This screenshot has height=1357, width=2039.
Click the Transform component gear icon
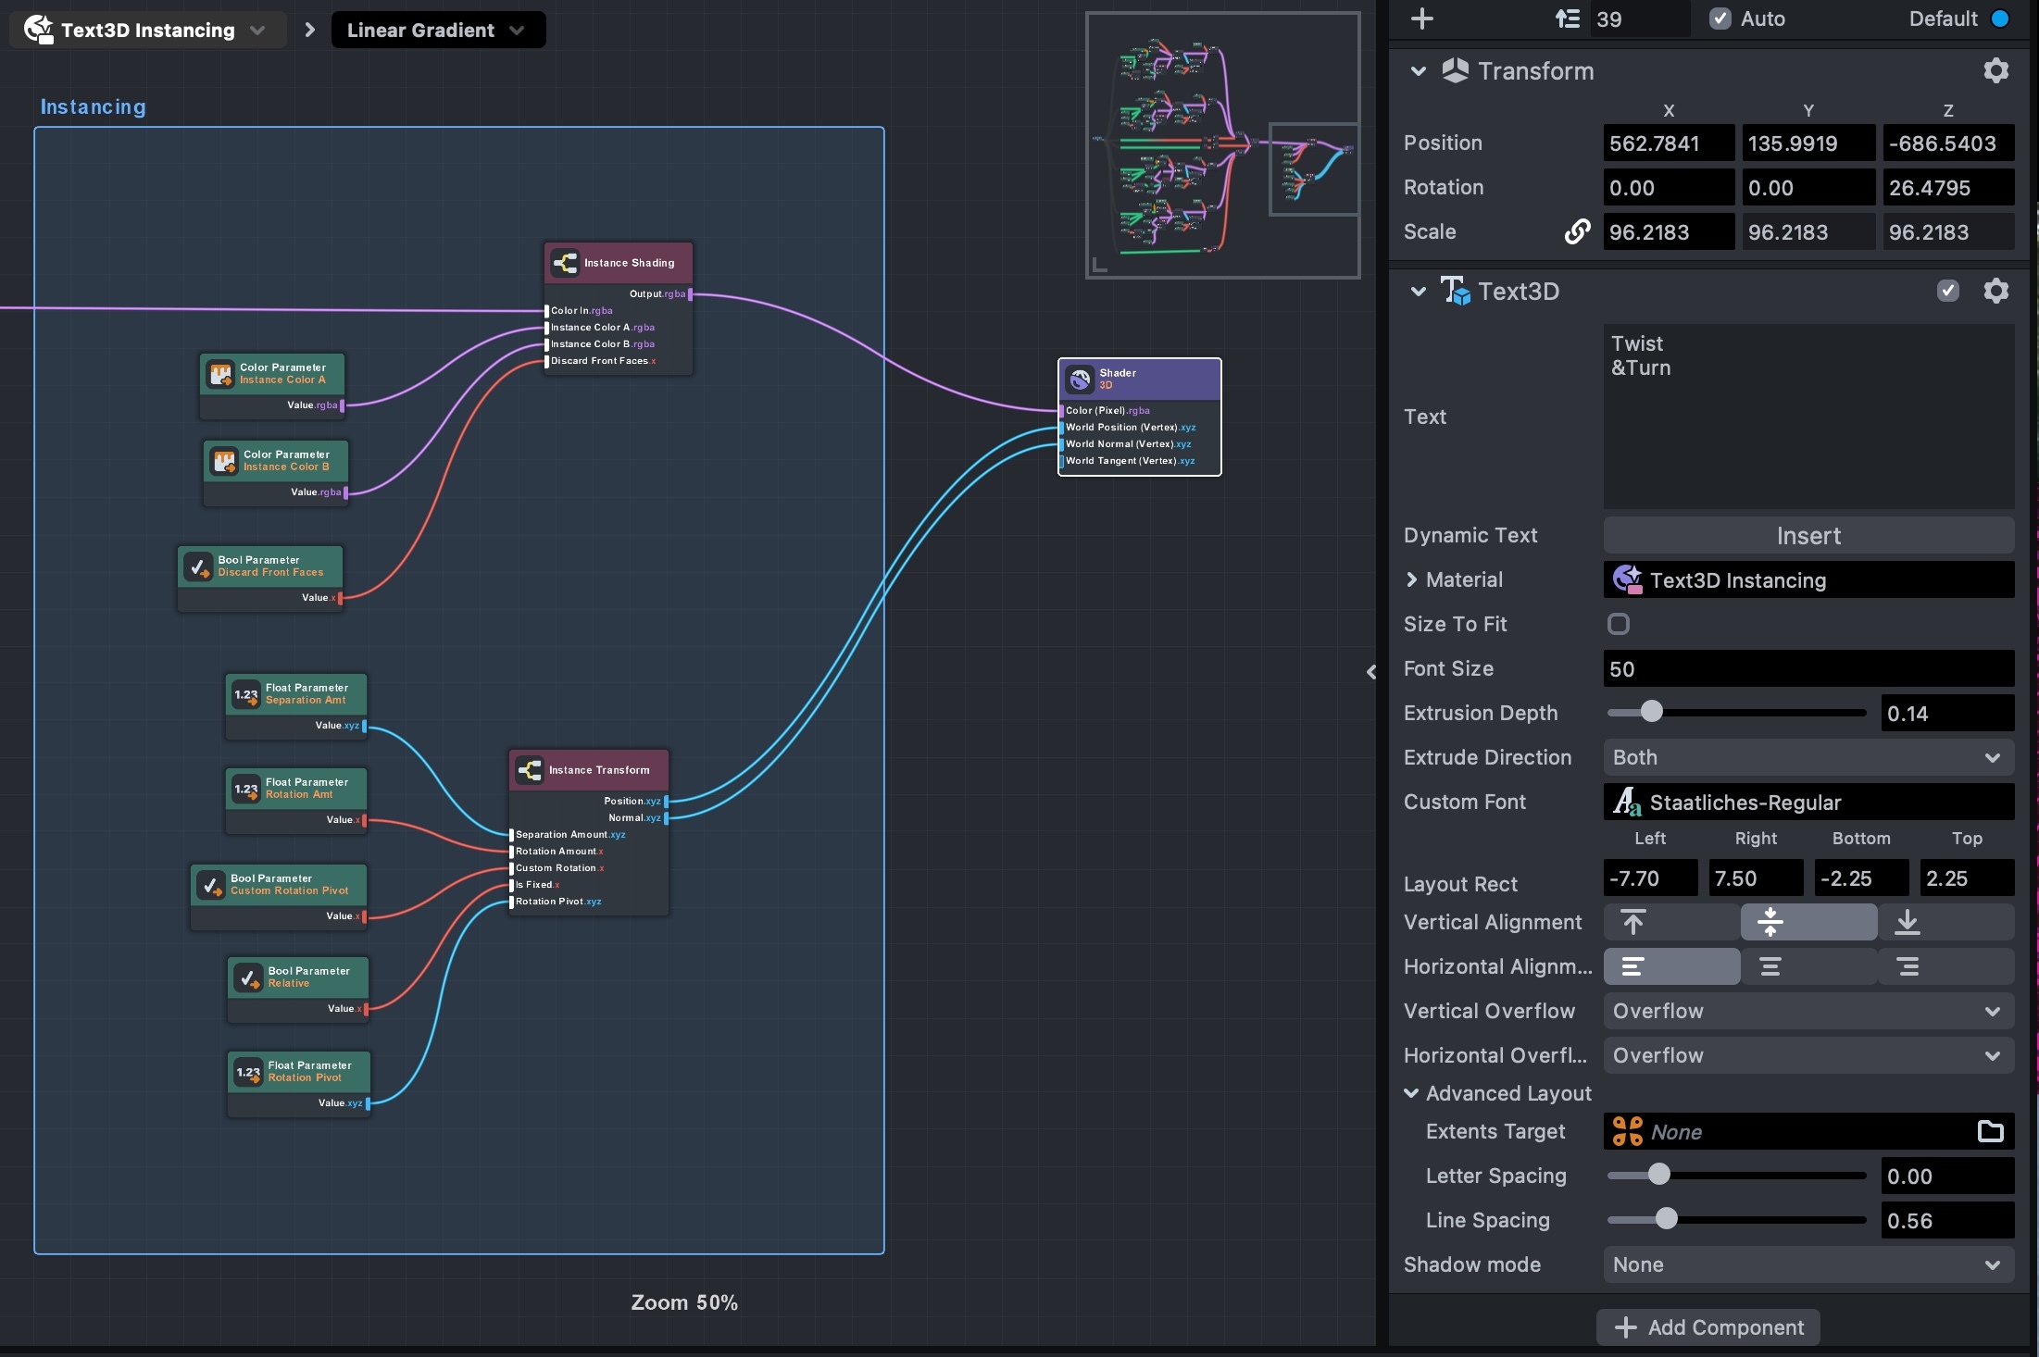tap(1995, 71)
